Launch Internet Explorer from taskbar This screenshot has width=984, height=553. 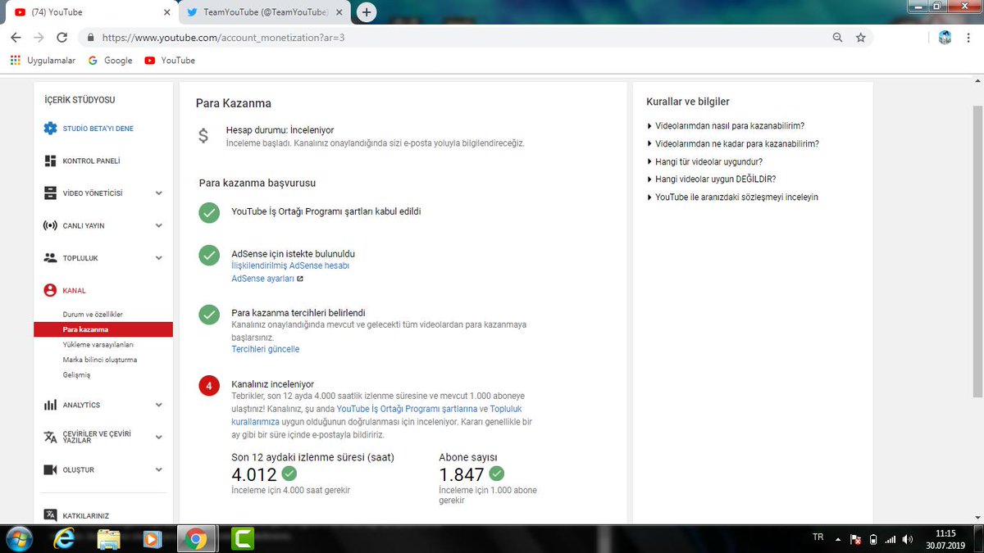[x=66, y=538]
